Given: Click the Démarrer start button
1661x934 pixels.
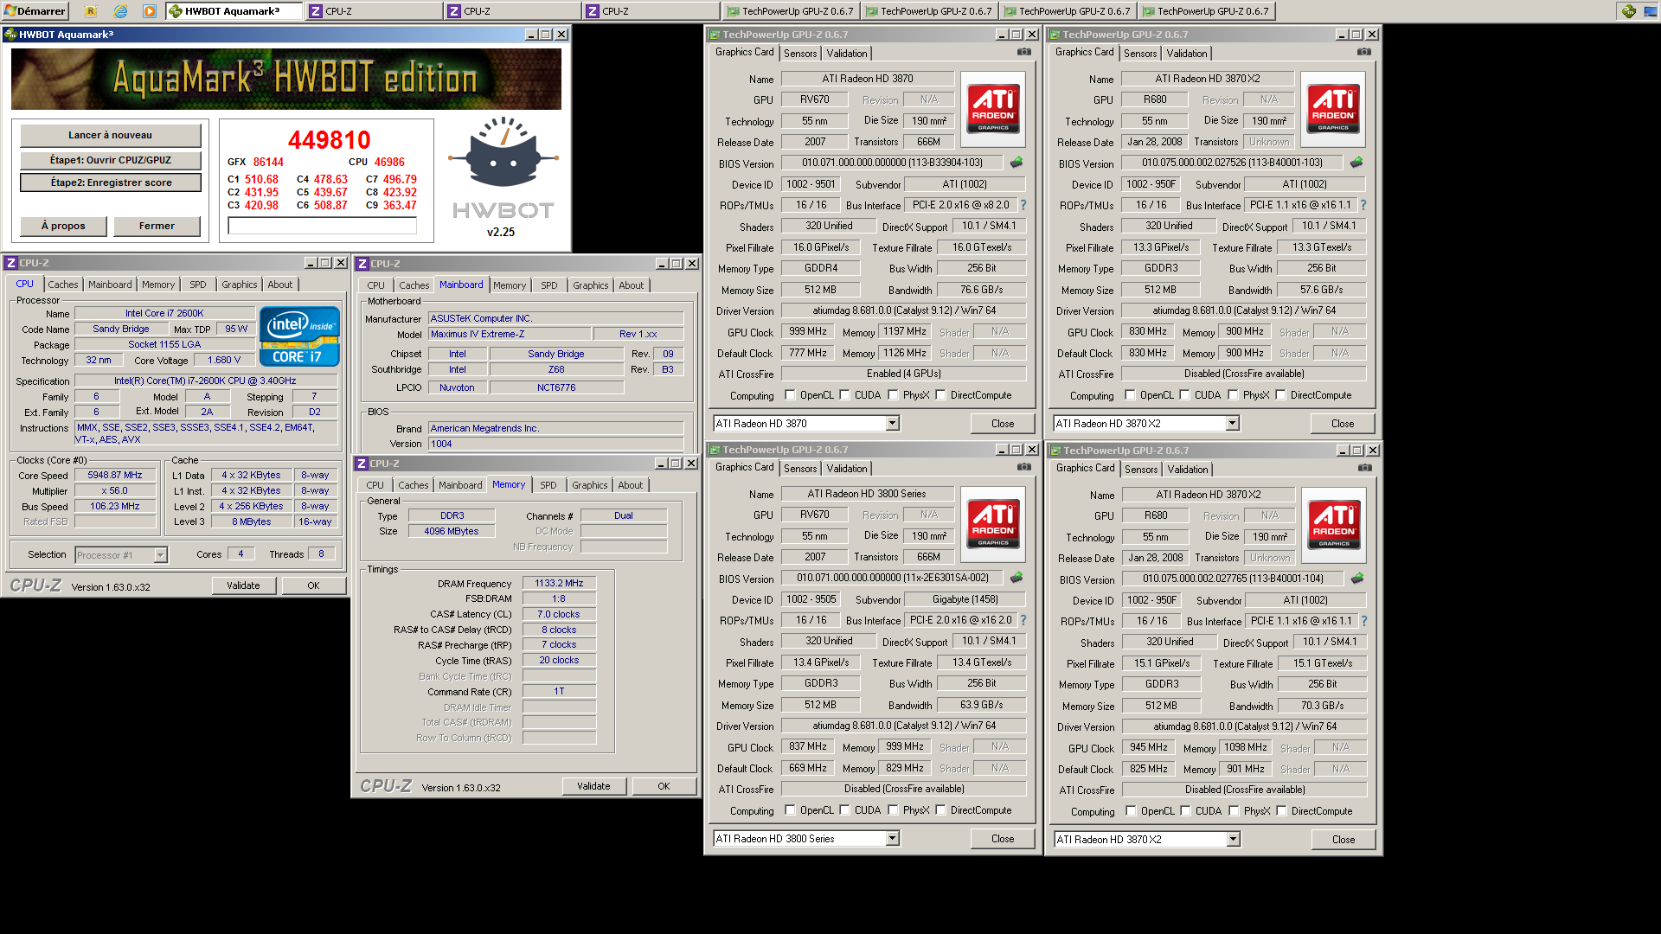Looking at the screenshot, I should click(x=35, y=11).
